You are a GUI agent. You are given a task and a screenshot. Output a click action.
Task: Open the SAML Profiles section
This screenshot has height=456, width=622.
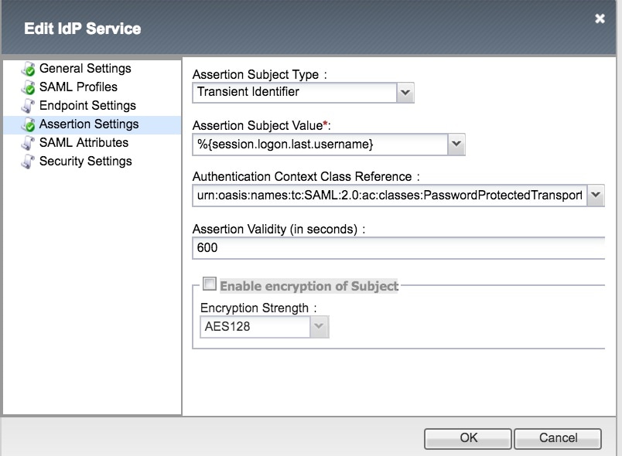[78, 87]
